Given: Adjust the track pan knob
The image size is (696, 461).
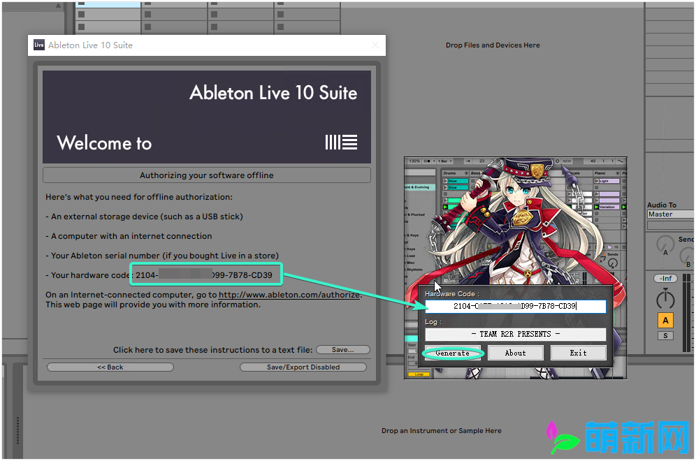Looking at the screenshot, I should point(665,299).
